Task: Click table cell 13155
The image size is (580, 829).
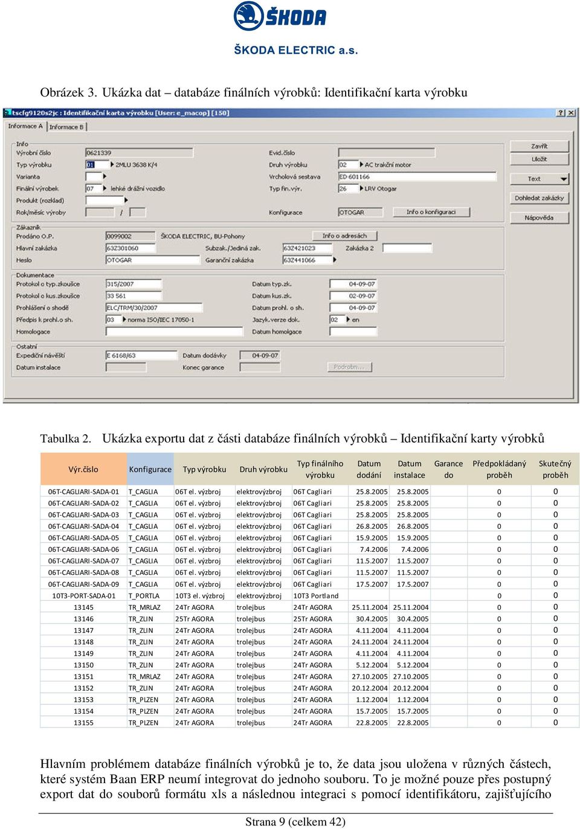Action: tap(83, 723)
